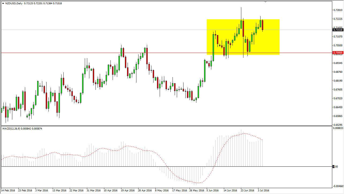
Task: Open the NZDUSD symbol dropdown triangle
Action: click(3, 3)
